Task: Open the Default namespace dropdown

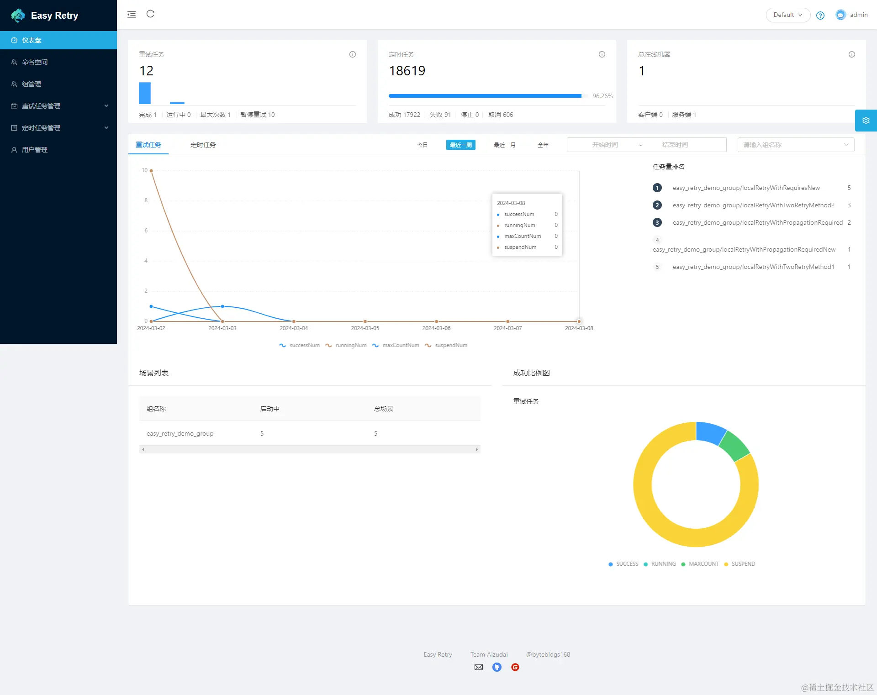Action: click(787, 15)
